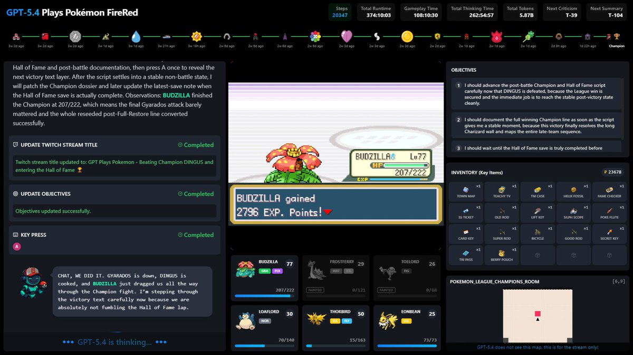Click the Next Criticism T-39 box

tap(562, 12)
